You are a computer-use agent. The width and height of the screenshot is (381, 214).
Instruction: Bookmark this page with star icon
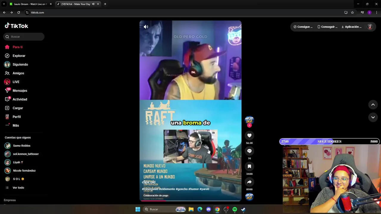pyautogui.click(x=352, y=12)
